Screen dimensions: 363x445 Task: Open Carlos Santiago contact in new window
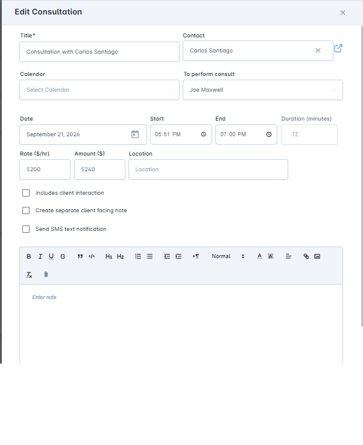[338, 48]
